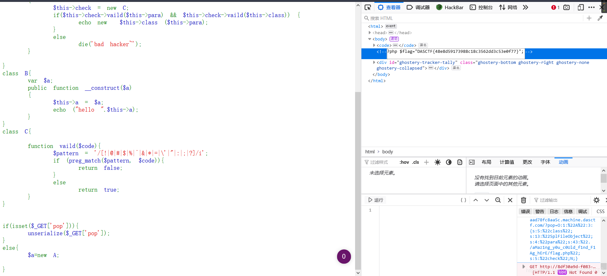Add a new style rule with plus icon
Viewport: 607px width, 276px height.
click(426, 162)
